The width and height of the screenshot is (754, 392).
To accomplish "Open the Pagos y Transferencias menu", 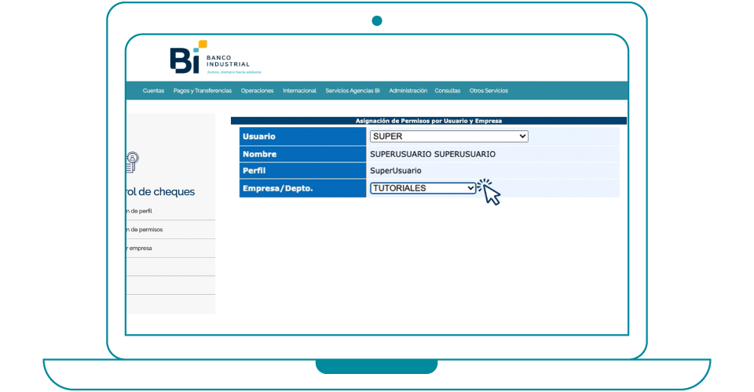I will pyautogui.click(x=203, y=91).
